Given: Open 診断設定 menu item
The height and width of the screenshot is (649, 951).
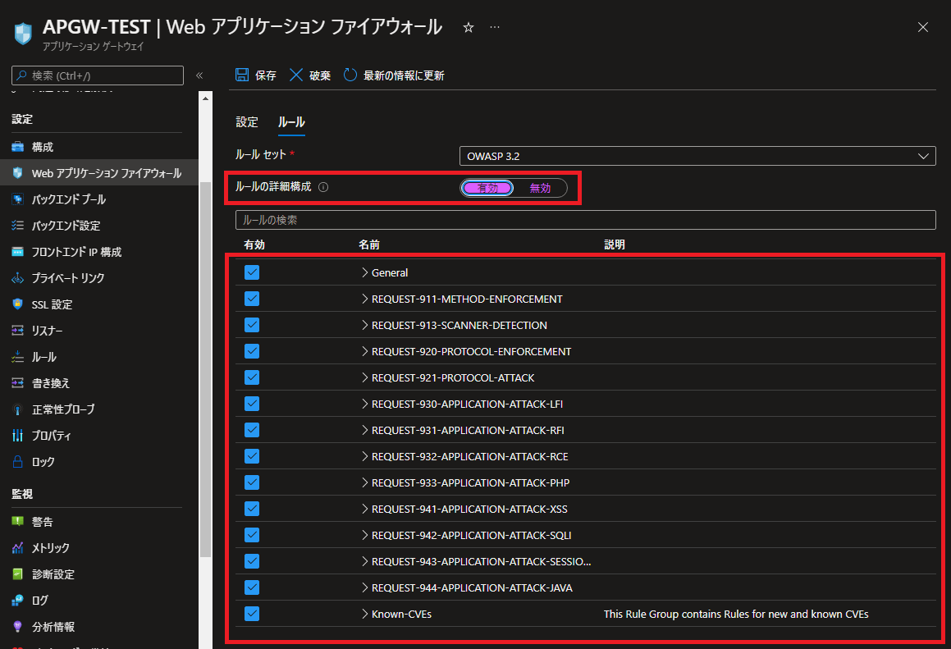Looking at the screenshot, I should click(x=53, y=574).
